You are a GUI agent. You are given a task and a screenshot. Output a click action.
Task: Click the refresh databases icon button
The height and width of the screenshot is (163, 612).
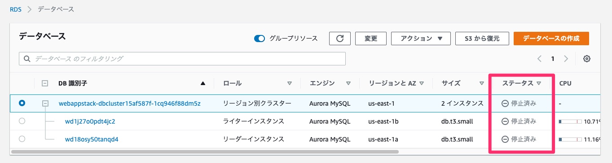click(x=339, y=39)
